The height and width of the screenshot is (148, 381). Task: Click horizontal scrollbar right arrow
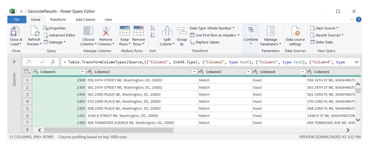[x=348, y=130]
